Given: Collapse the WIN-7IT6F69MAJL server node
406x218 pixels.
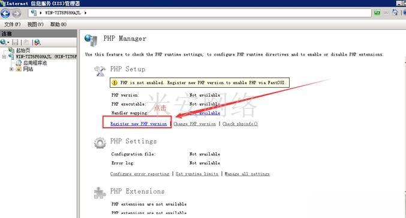Looking at the screenshot, I should 4,57.
